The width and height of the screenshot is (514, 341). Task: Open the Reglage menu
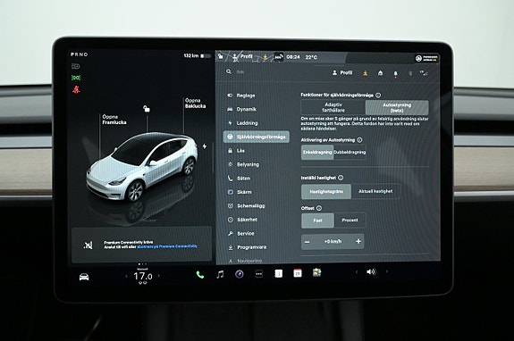click(241, 96)
